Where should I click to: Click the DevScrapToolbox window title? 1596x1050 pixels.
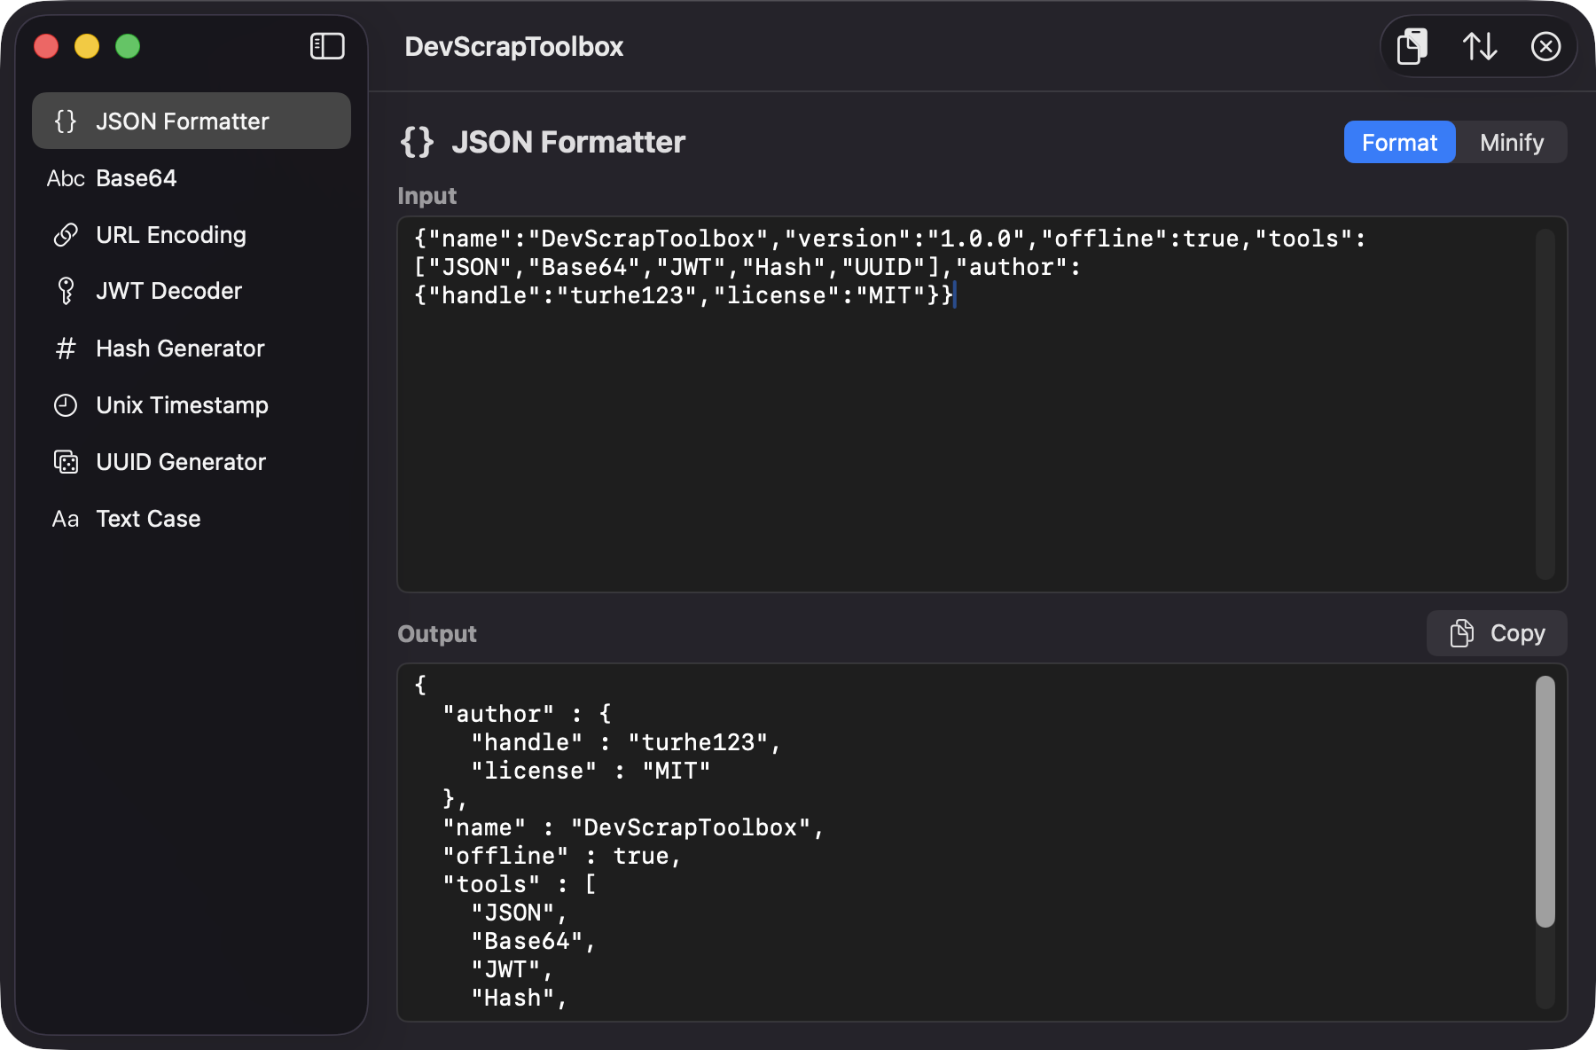514,46
